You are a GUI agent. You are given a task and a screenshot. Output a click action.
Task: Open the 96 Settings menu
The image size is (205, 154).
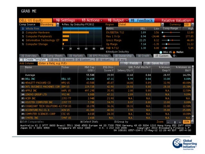[65, 20]
